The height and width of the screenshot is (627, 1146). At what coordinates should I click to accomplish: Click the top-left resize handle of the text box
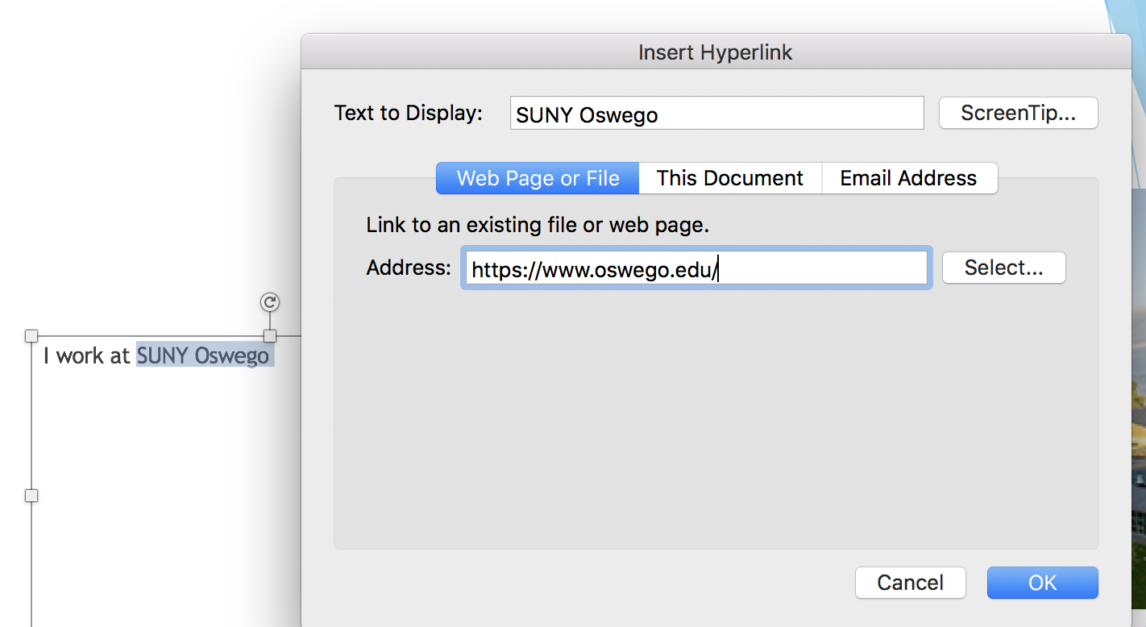pos(31,335)
